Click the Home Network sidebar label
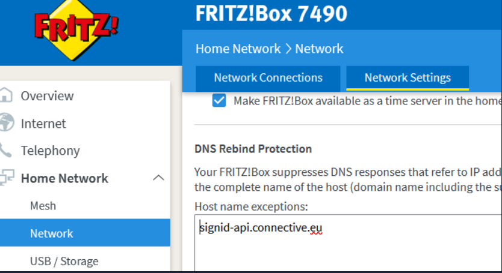 point(64,178)
